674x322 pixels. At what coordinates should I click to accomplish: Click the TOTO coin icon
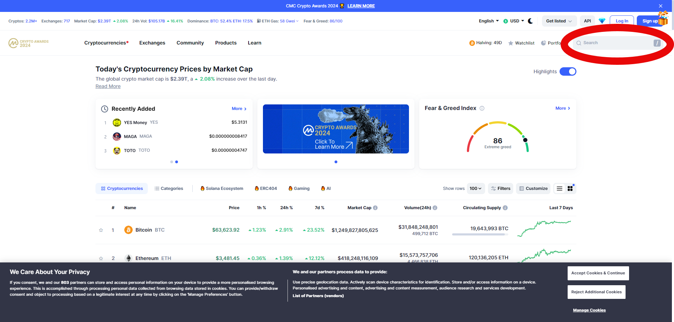[x=117, y=151]
